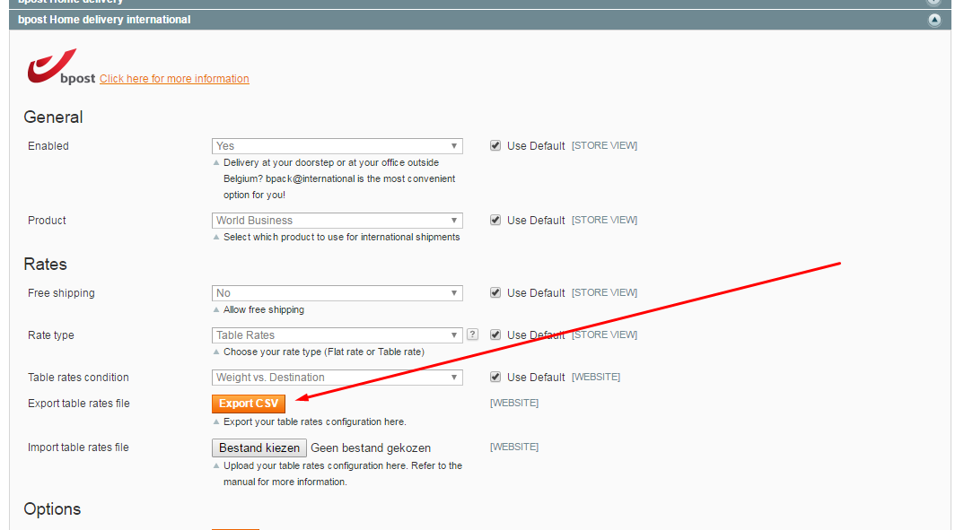Click the 'Export table rates file' label

pos(79,404)
